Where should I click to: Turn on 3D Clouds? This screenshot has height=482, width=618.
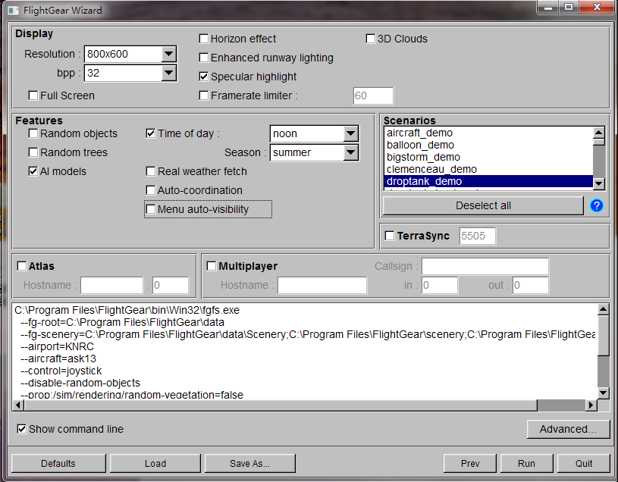click(x=371, y=39)
